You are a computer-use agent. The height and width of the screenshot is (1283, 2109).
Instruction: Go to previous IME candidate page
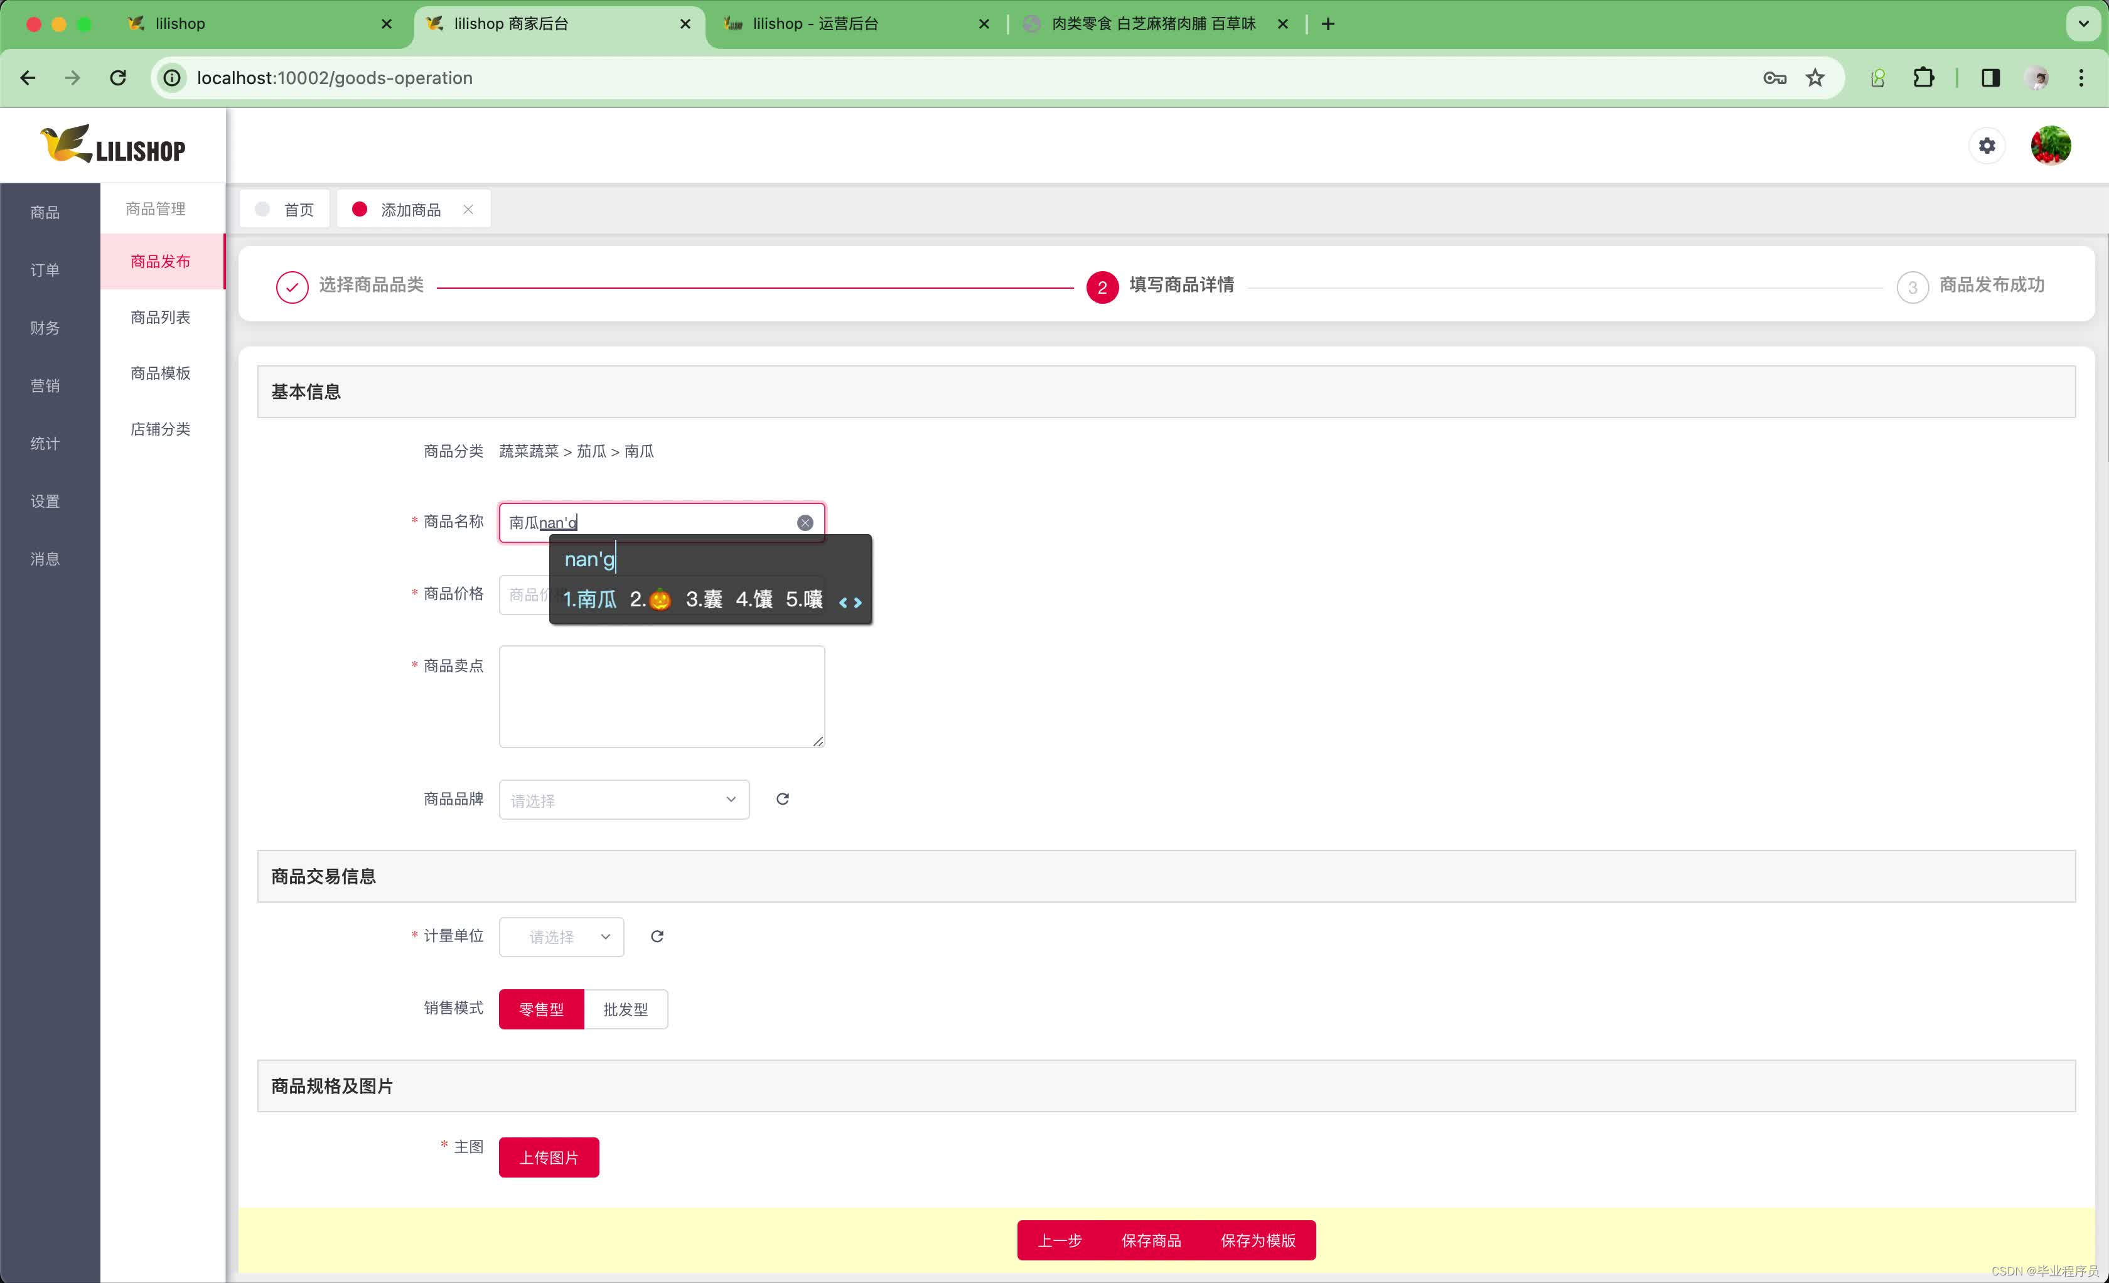pyautogui.click(x=843, y=603)
